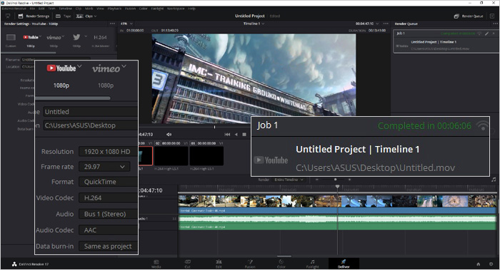Click the OUT timecode value in the viewer

coord(170,31)
